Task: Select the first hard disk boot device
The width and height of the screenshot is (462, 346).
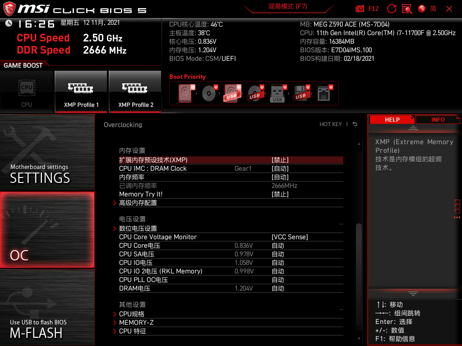Action: pyautogui.click(x=185, y=94)
